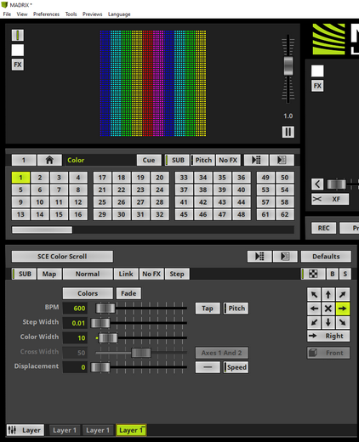The height and width of the screenshot is (442, 359).
Task: Select the up-left direction arrow
Action: pyautogui.click(x=314, y=295)
